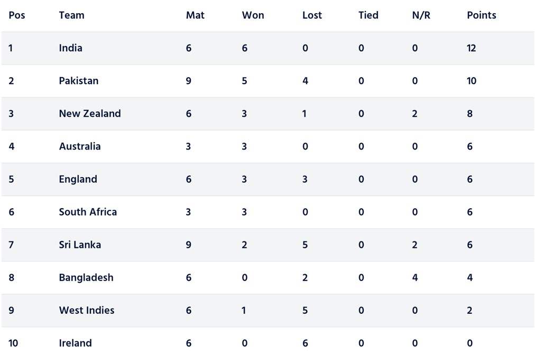
Task: Open the West Indies team entry
Action: (87, 310)
